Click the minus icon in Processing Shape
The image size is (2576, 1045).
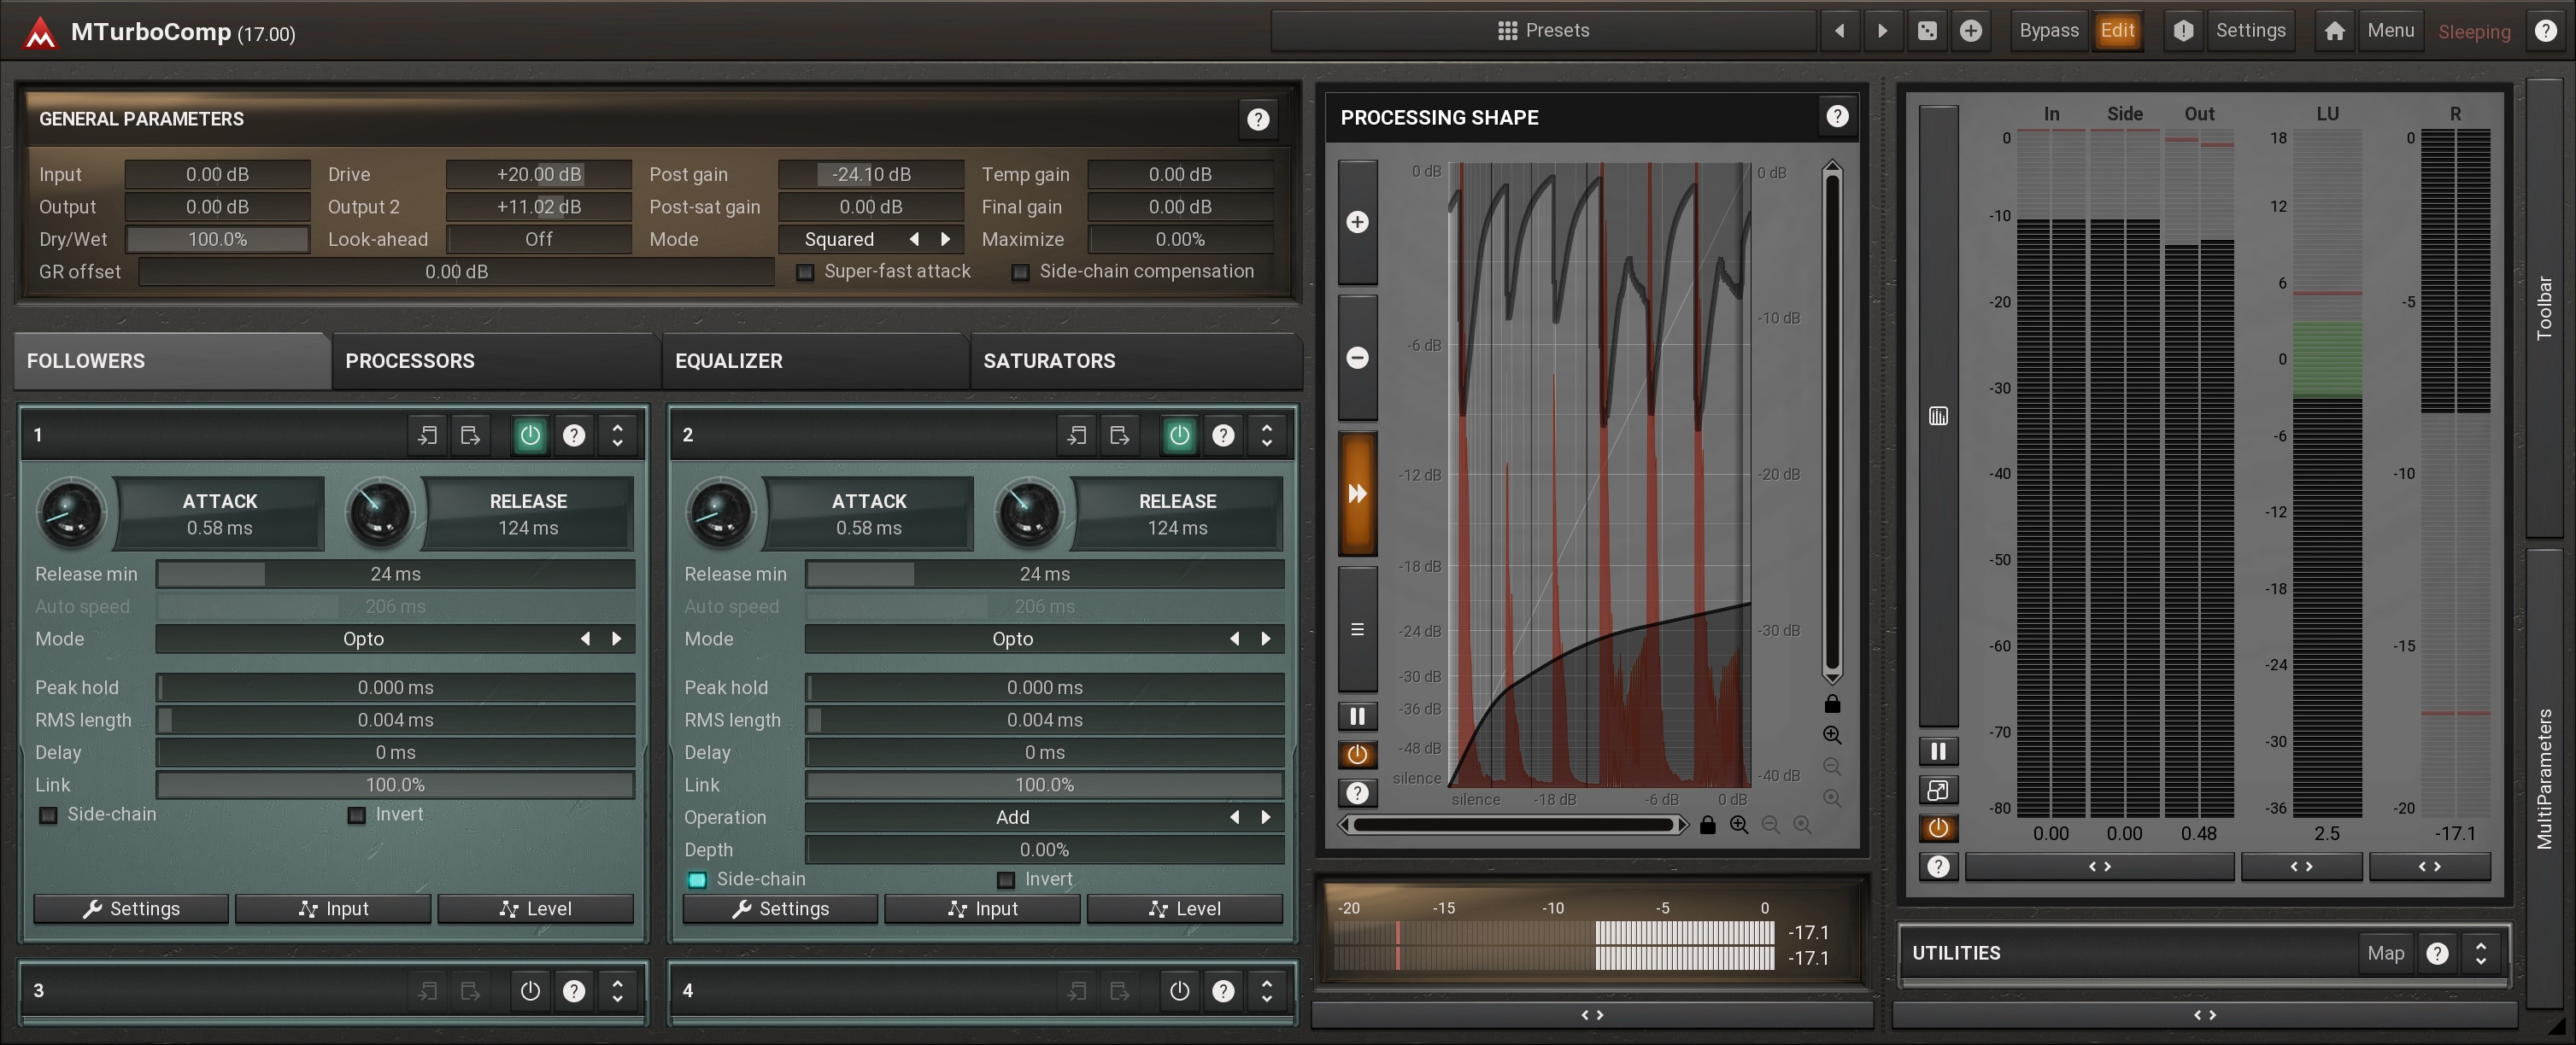pyautogui.click(x=1357, y=358)
